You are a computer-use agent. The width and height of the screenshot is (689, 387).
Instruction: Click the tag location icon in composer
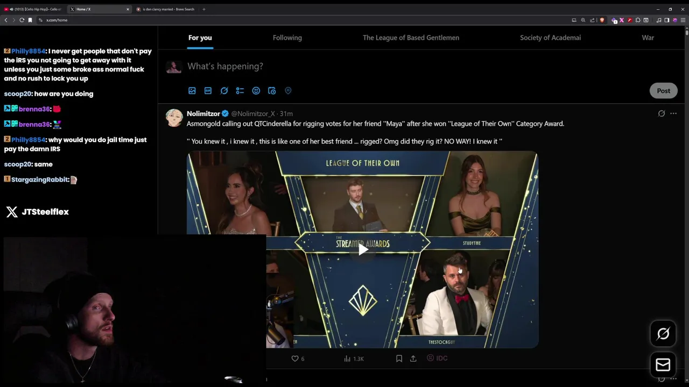pos(288,91)
